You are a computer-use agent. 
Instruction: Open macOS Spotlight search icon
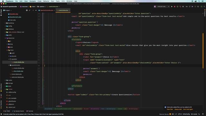[199, 1]
